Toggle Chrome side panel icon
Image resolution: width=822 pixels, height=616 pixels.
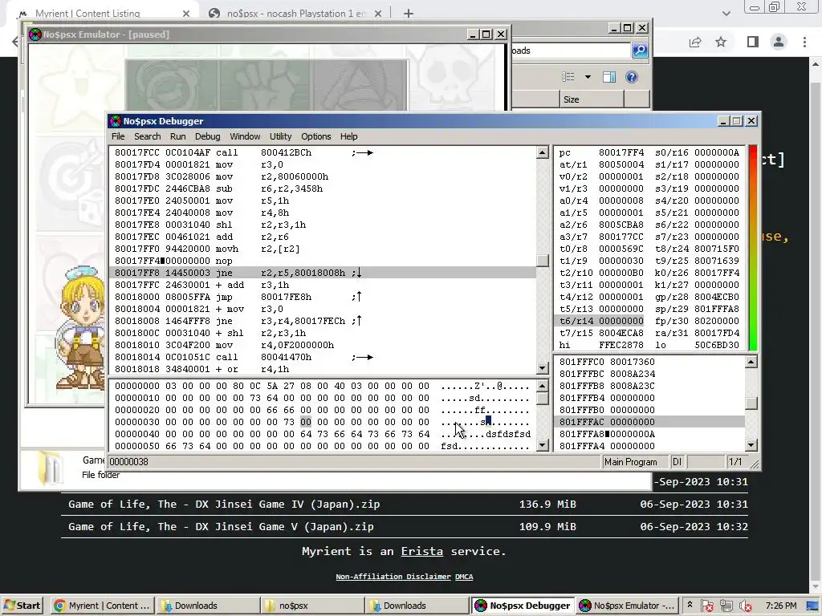point(753,42)
